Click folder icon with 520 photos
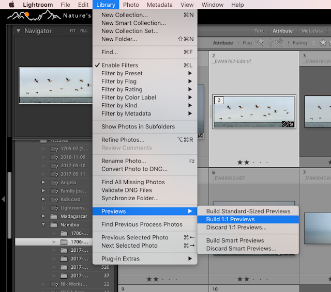The image size is (331, 292). (x=64, y=267)
